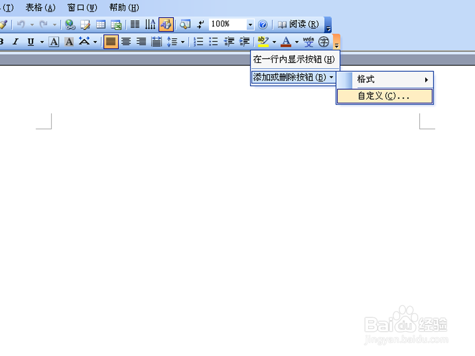Click the Character Scaling icon
The image size is (475, 356).
84,41
